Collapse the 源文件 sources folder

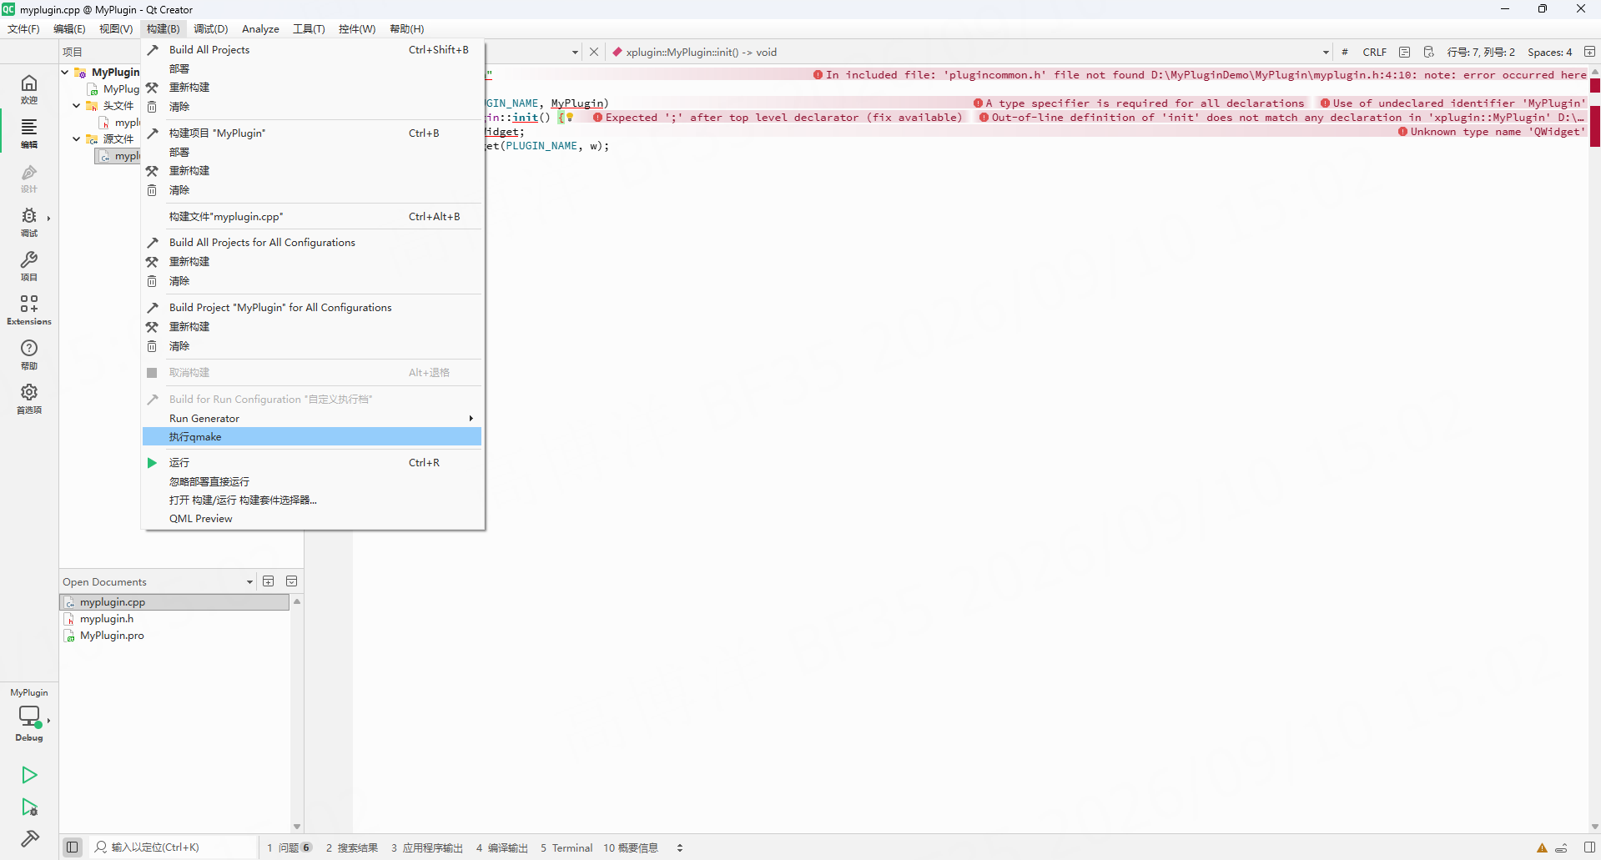[x=77, y=139]
